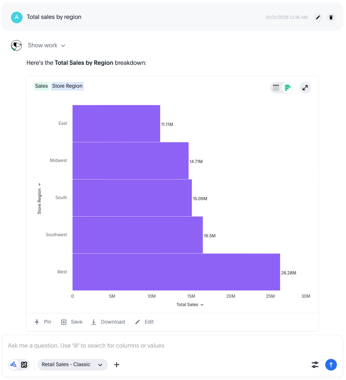Click the Download icon below the chart
This screenshot has width=346, height=380.
[x=94, y=322]
